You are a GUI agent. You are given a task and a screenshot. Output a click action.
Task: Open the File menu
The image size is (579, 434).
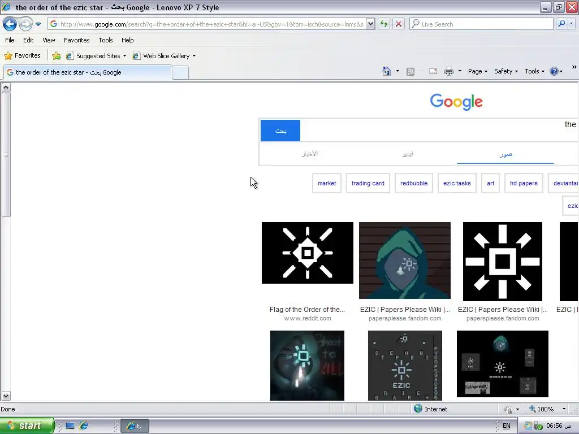10,40
